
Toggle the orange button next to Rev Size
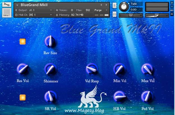point(23,42)
